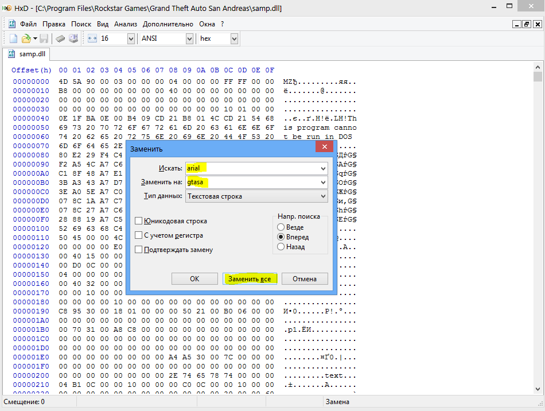Open a disk using the drive icon
Image resolution: width=545 pixels, height=411 pixels.
click(x=73, y=38)
